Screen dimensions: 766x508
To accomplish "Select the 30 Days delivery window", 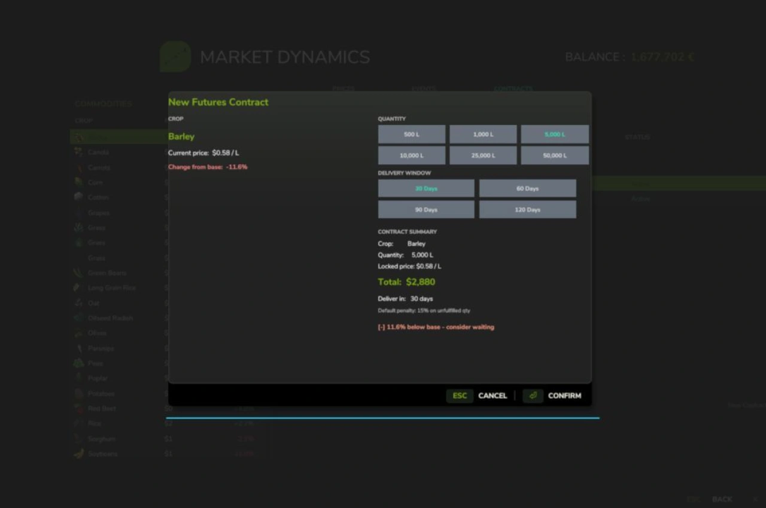I will pos(426,189).
